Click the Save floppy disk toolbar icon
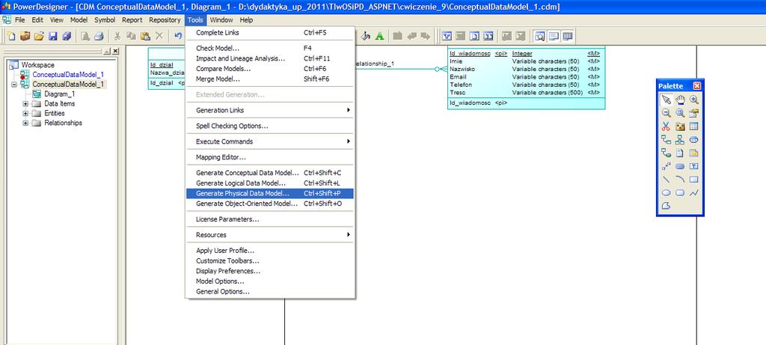This screenshot has width=766, height=345. 53,36
